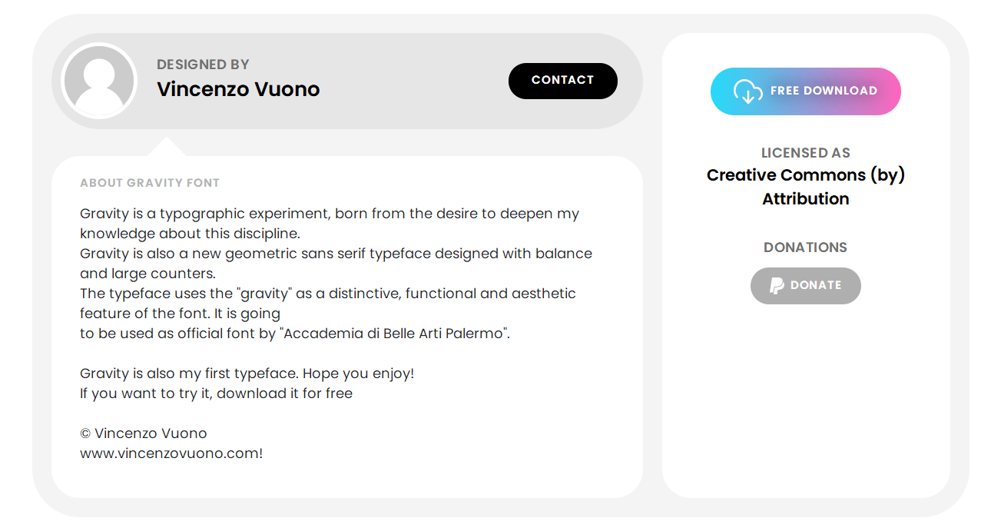The width and height of the screenshot is (991, 528).
Task: Click the Designed By label
Action: (203, 65)
